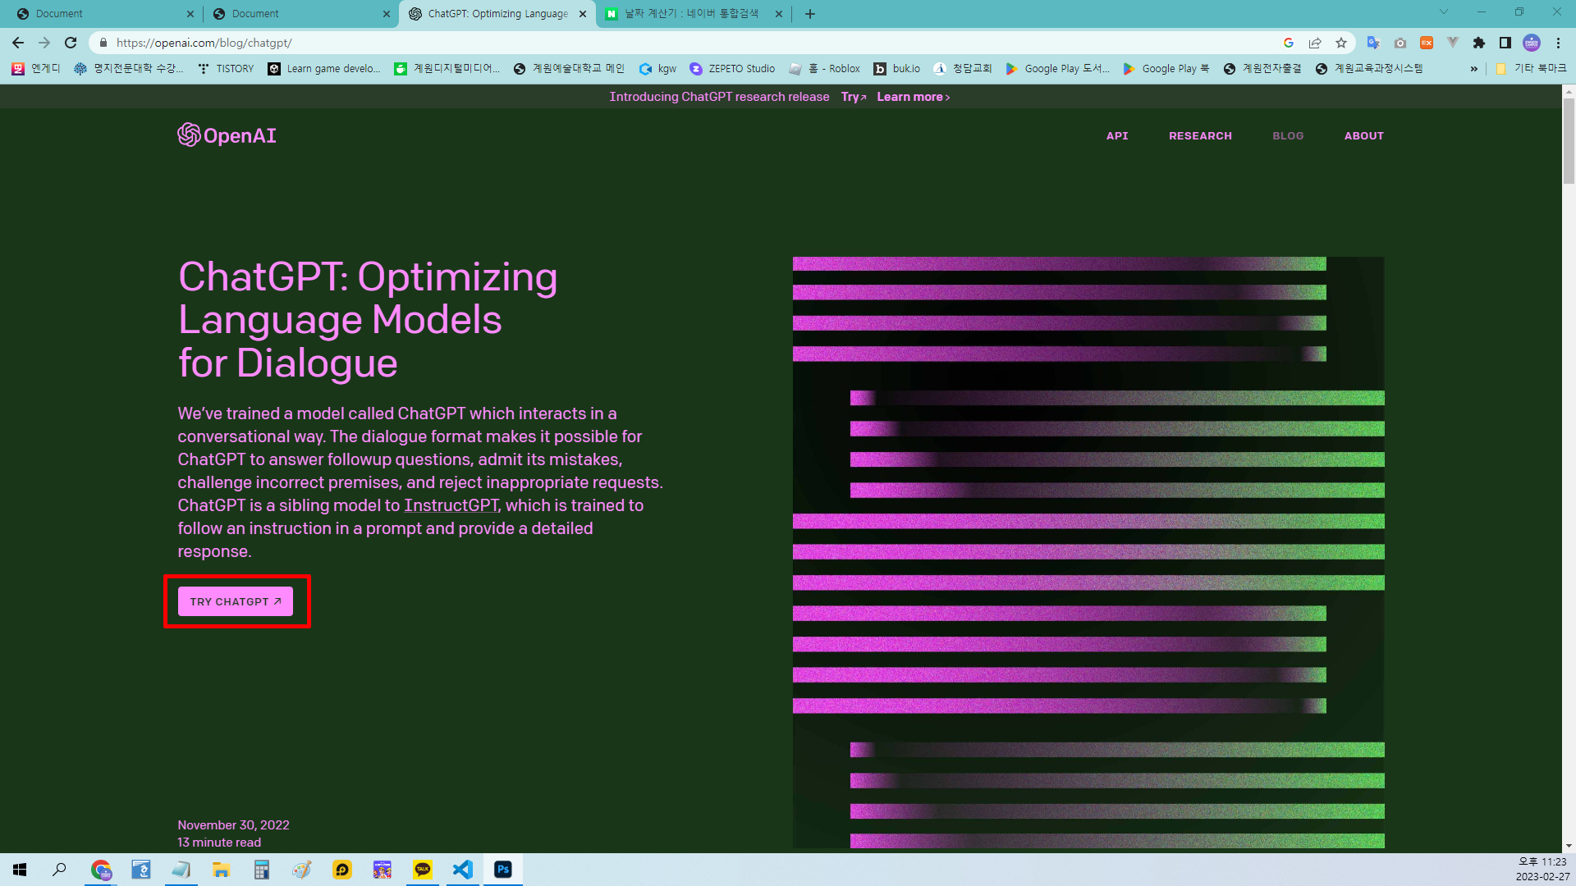Click the TRY CHATGPT button
The height and width of the screenshot is (886, 1576).
point(236,601)
